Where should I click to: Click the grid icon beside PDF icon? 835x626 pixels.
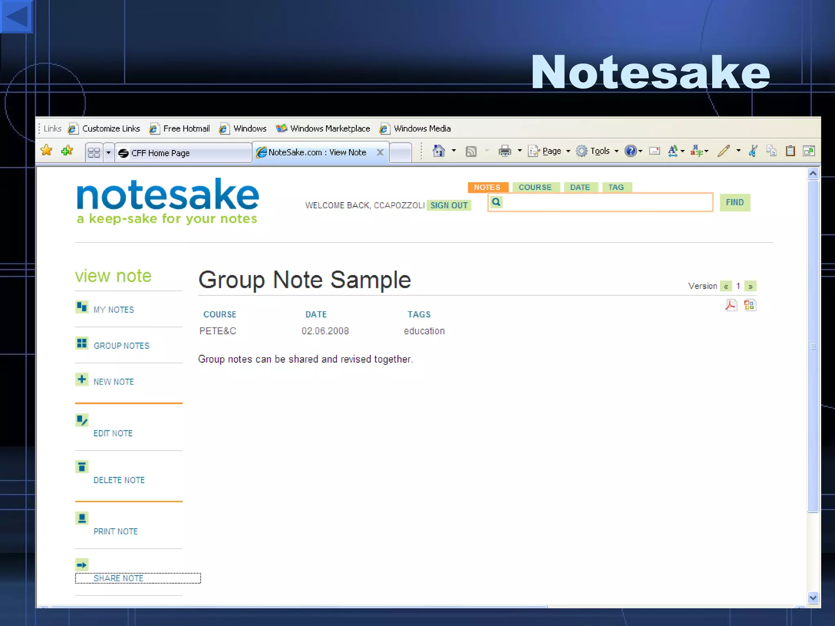click(750, 305)
